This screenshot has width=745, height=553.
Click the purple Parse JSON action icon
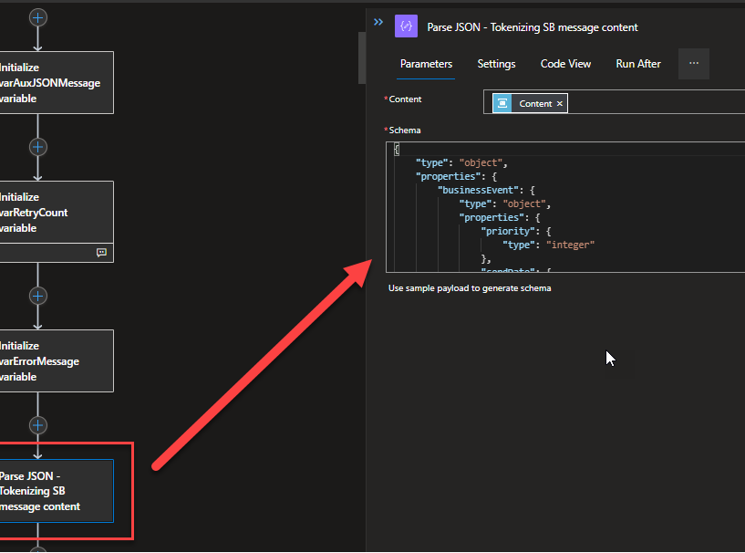point(406,26)
